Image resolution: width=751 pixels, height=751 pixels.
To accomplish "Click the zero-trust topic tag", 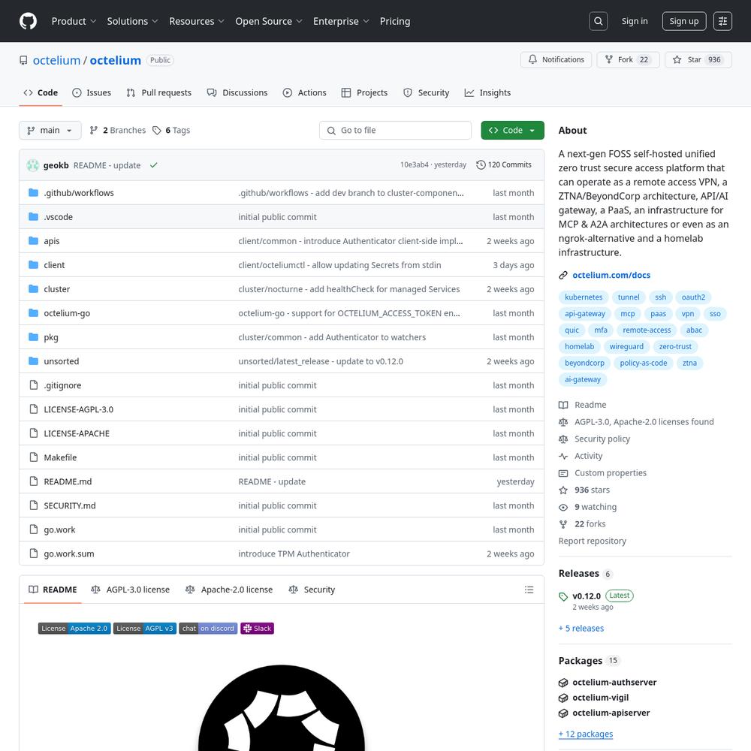I will pos(675,346).
